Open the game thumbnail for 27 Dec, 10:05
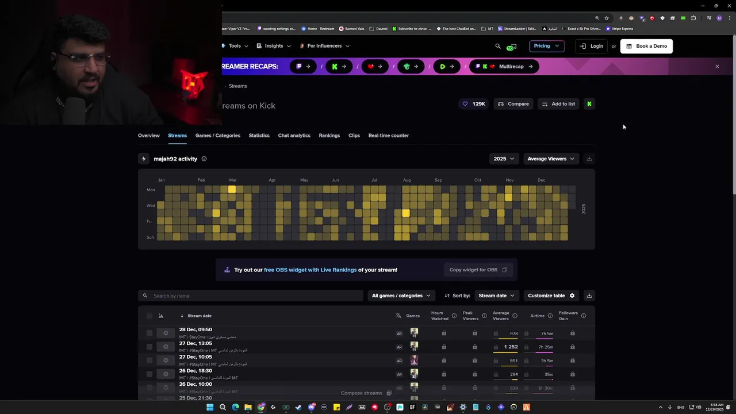Screen dimensions: 736x414 414,361
